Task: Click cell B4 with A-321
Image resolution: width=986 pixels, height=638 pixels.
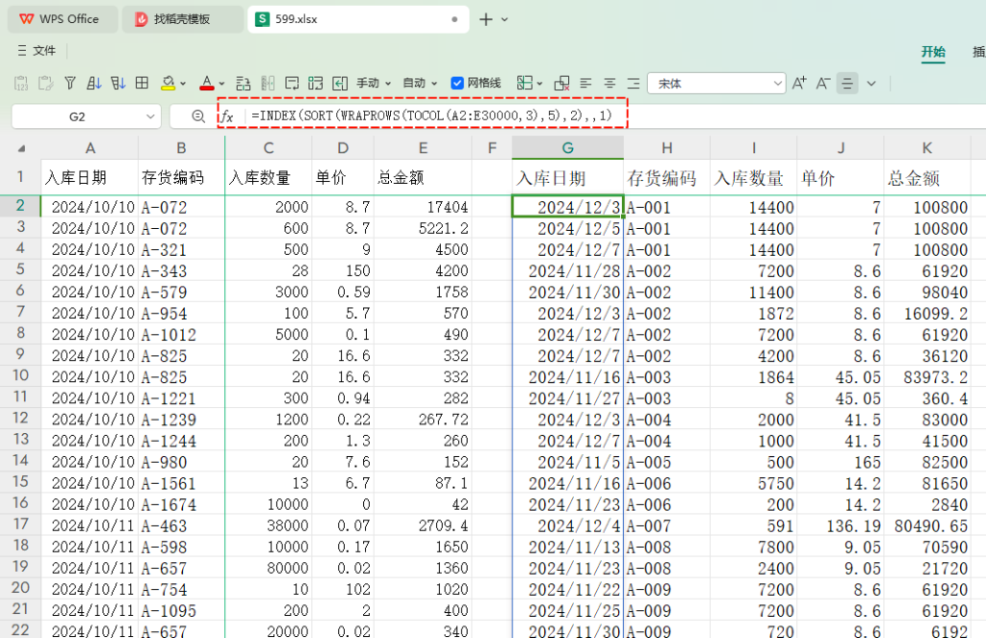Action: pos(181,249)
